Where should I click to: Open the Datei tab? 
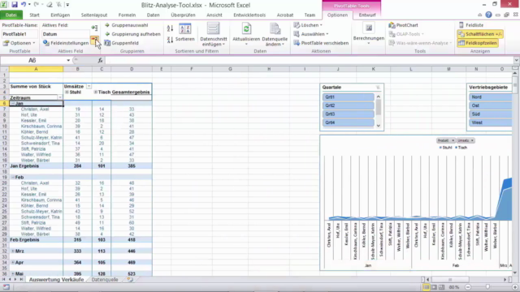(x=11, y=15)
